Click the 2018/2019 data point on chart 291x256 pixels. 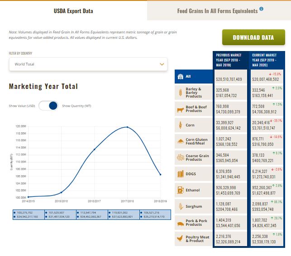pos(161,175)
